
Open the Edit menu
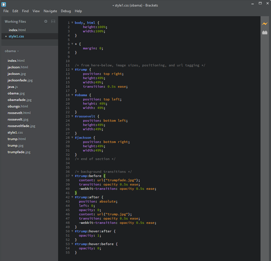[15, 11]
